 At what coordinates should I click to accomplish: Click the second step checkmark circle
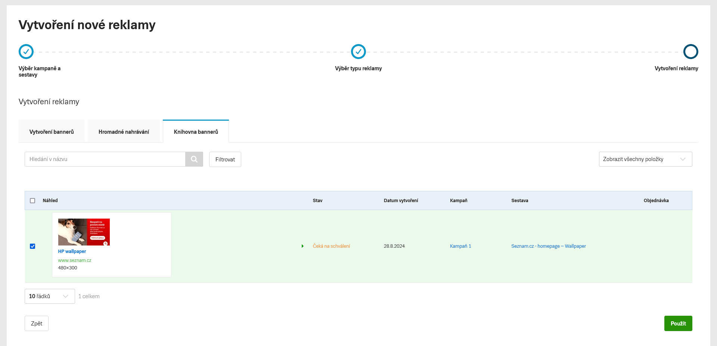tap(358, 52)
